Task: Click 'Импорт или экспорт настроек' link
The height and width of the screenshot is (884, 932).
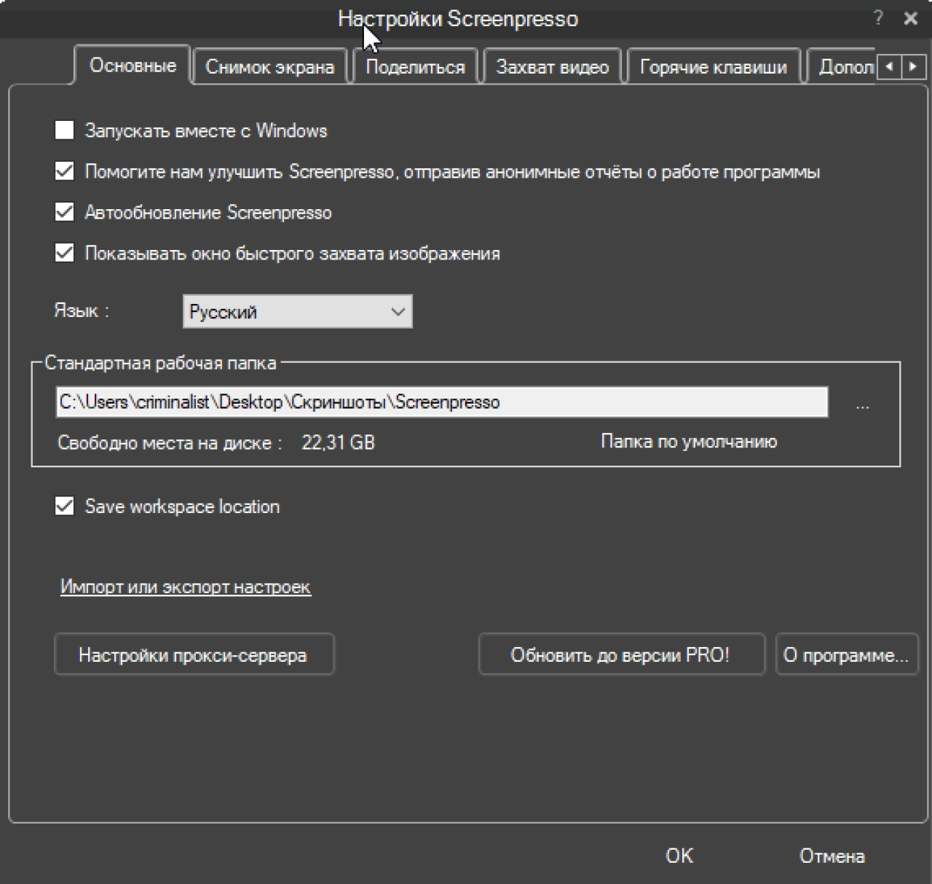Action: coord(186,587)
